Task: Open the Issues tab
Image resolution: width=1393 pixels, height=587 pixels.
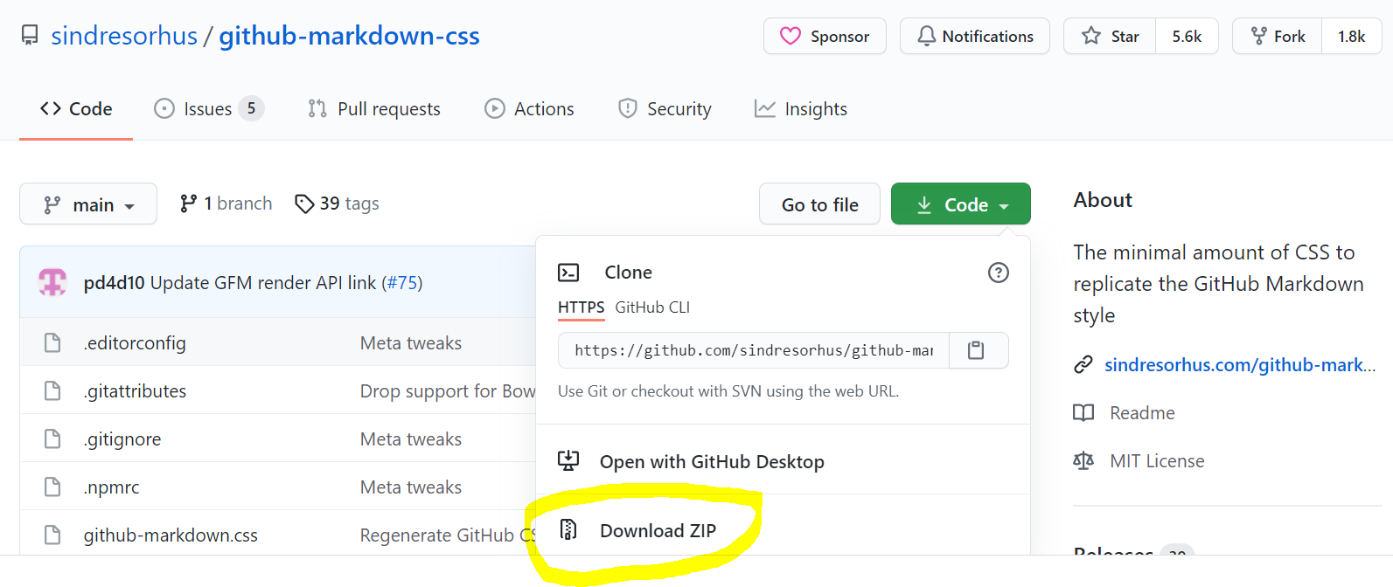Action: click(x=208, y=109)
